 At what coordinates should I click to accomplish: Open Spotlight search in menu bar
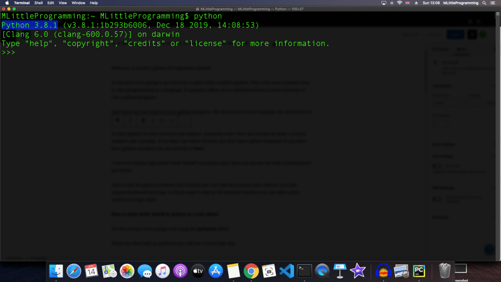coord(484,3)
